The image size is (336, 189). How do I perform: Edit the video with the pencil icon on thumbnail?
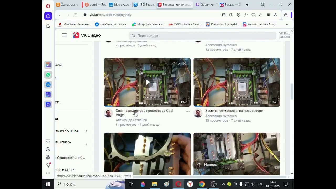tap(173, 64)
